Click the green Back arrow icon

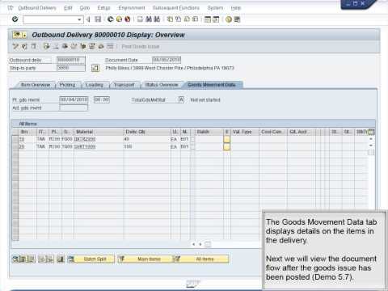coord(110,19)
